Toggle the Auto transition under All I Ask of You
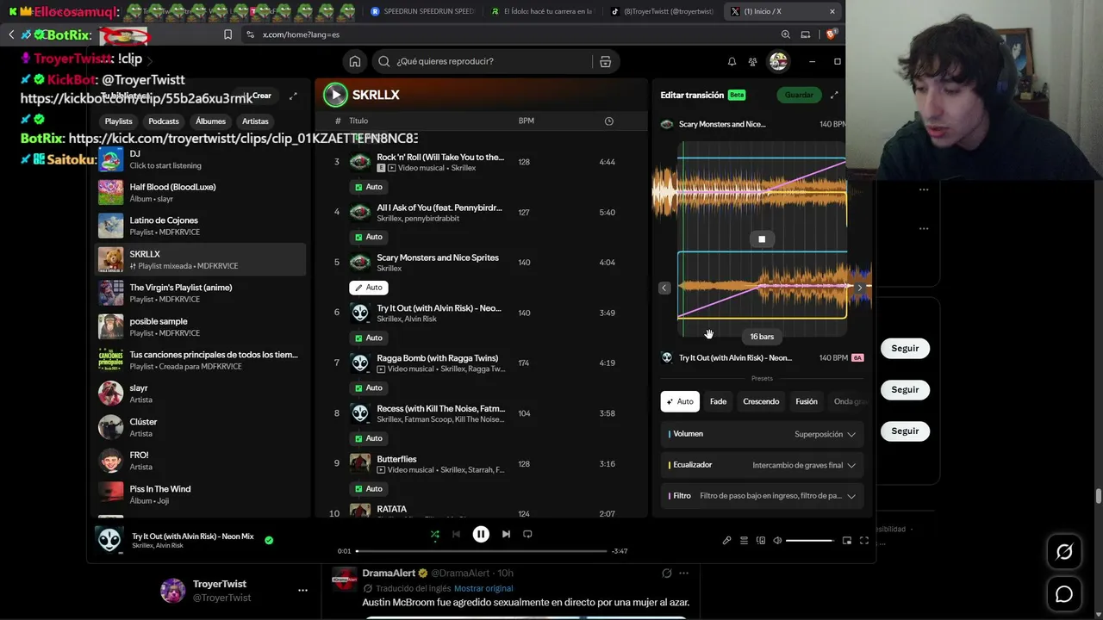 pos(369,237)
